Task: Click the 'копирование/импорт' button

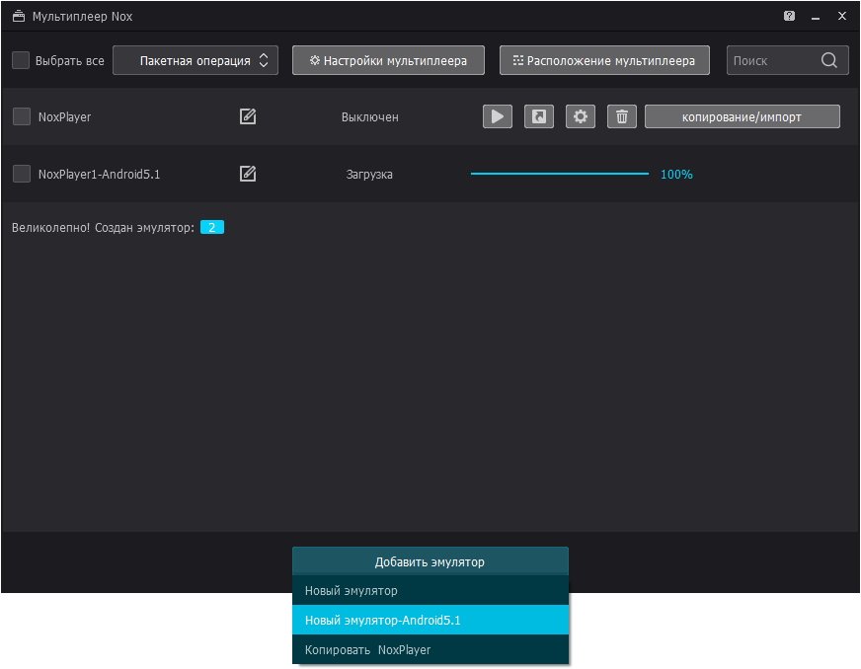Action: (x=742, y=116)
